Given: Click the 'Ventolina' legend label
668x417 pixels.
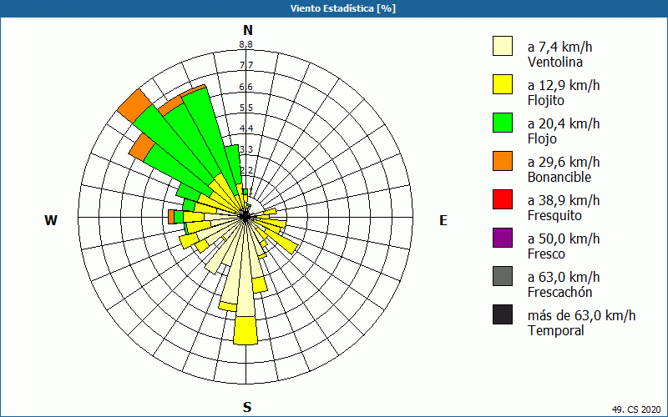Looking at the screenshot, I should click(554, 62).
